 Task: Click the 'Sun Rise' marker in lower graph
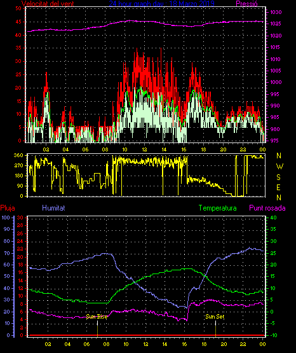97,317
